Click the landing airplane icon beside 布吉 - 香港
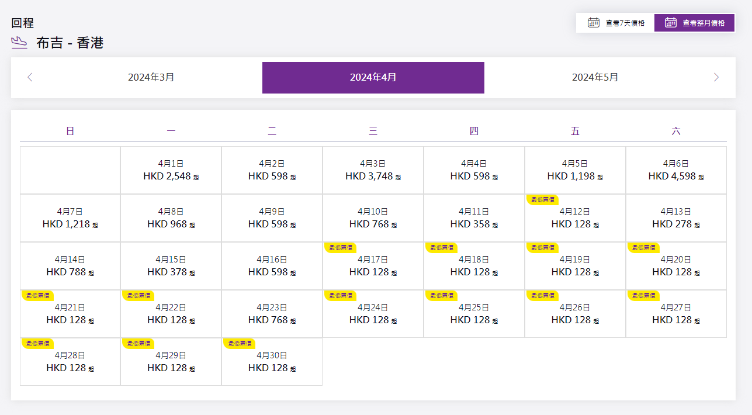 point(19,42)
